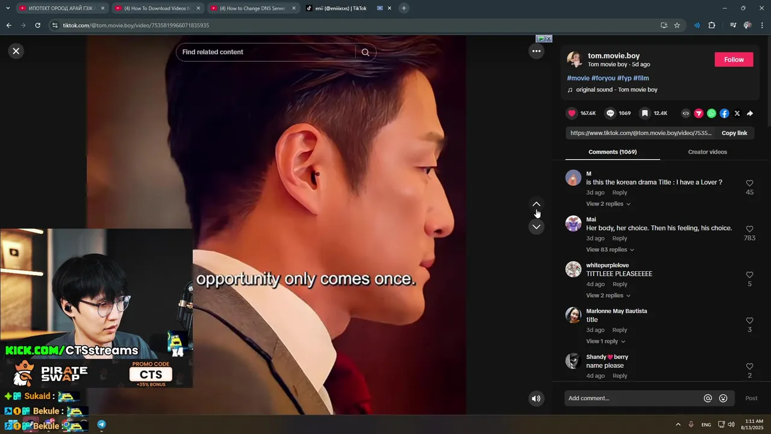Bookmark this page with the star
The height and width of the screenshot is (434, 771).
pos(677,25)
